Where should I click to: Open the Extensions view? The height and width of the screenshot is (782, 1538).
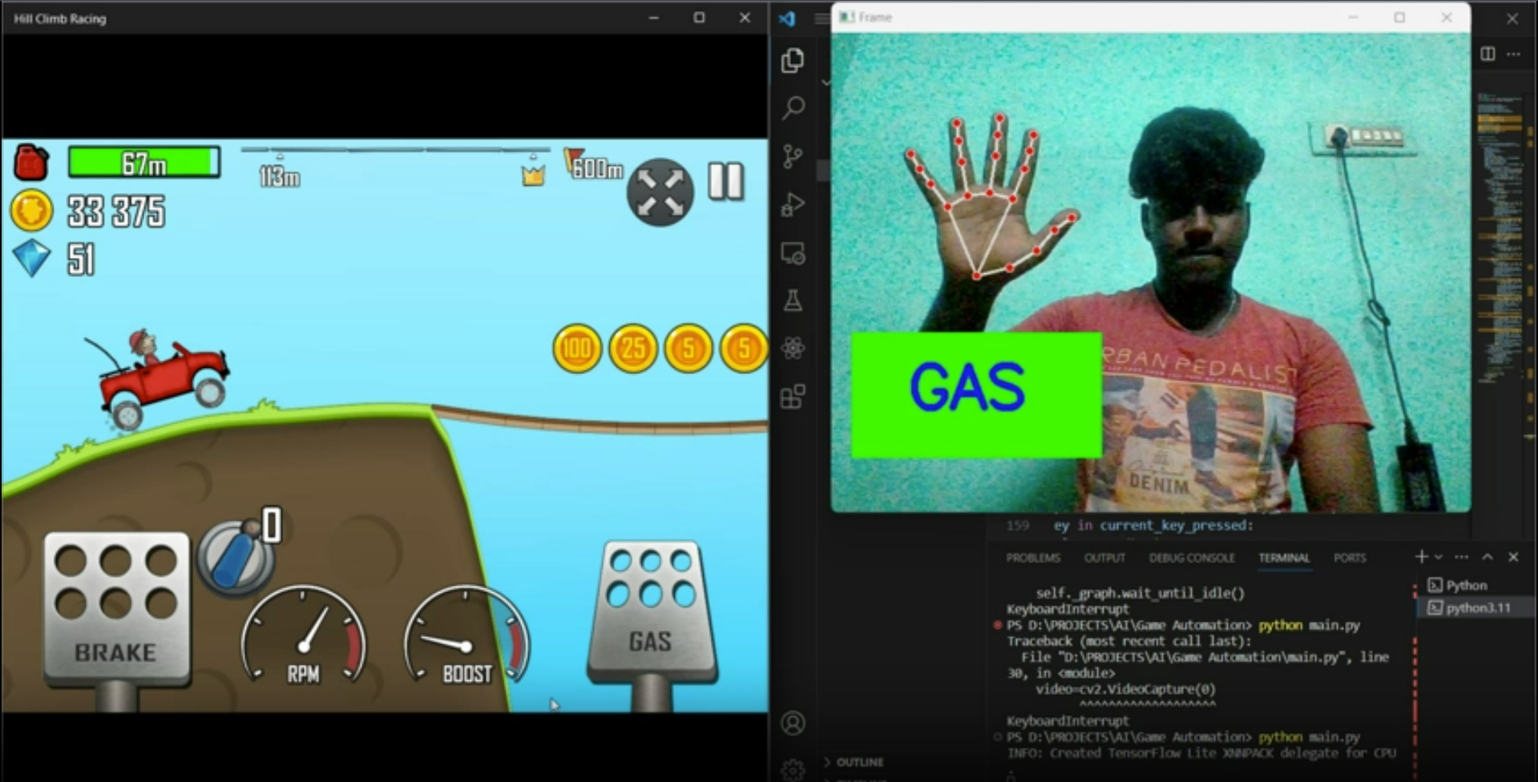(793, 397)
